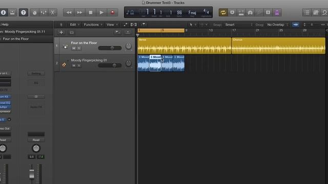Stop playback with the Stop button

(91, 12)
